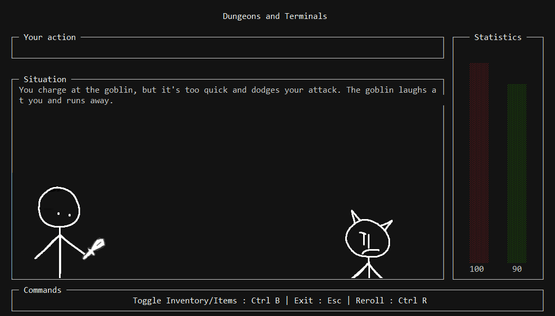Click the green stamina bar
The image size is (555, 316).
(517, 173)
